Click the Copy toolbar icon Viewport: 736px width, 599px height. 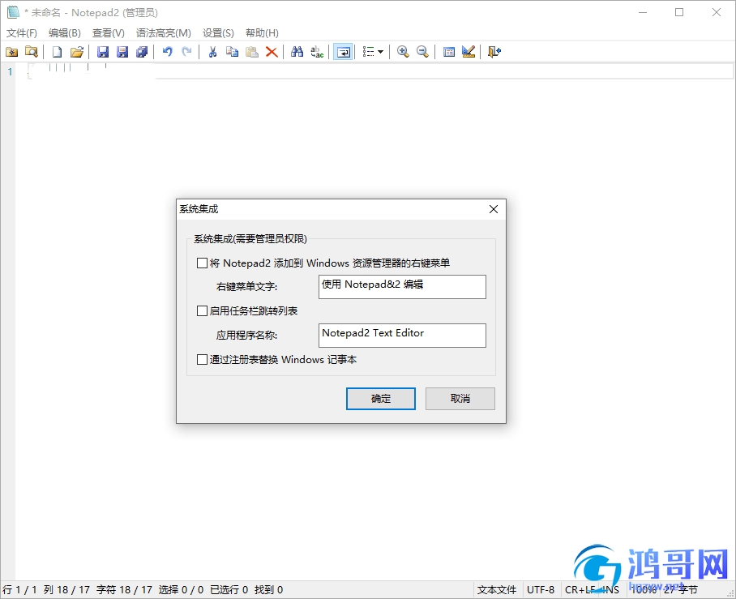coord(233,52)
